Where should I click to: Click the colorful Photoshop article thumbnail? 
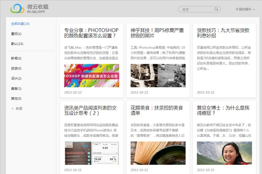click(x=92, y=75)
